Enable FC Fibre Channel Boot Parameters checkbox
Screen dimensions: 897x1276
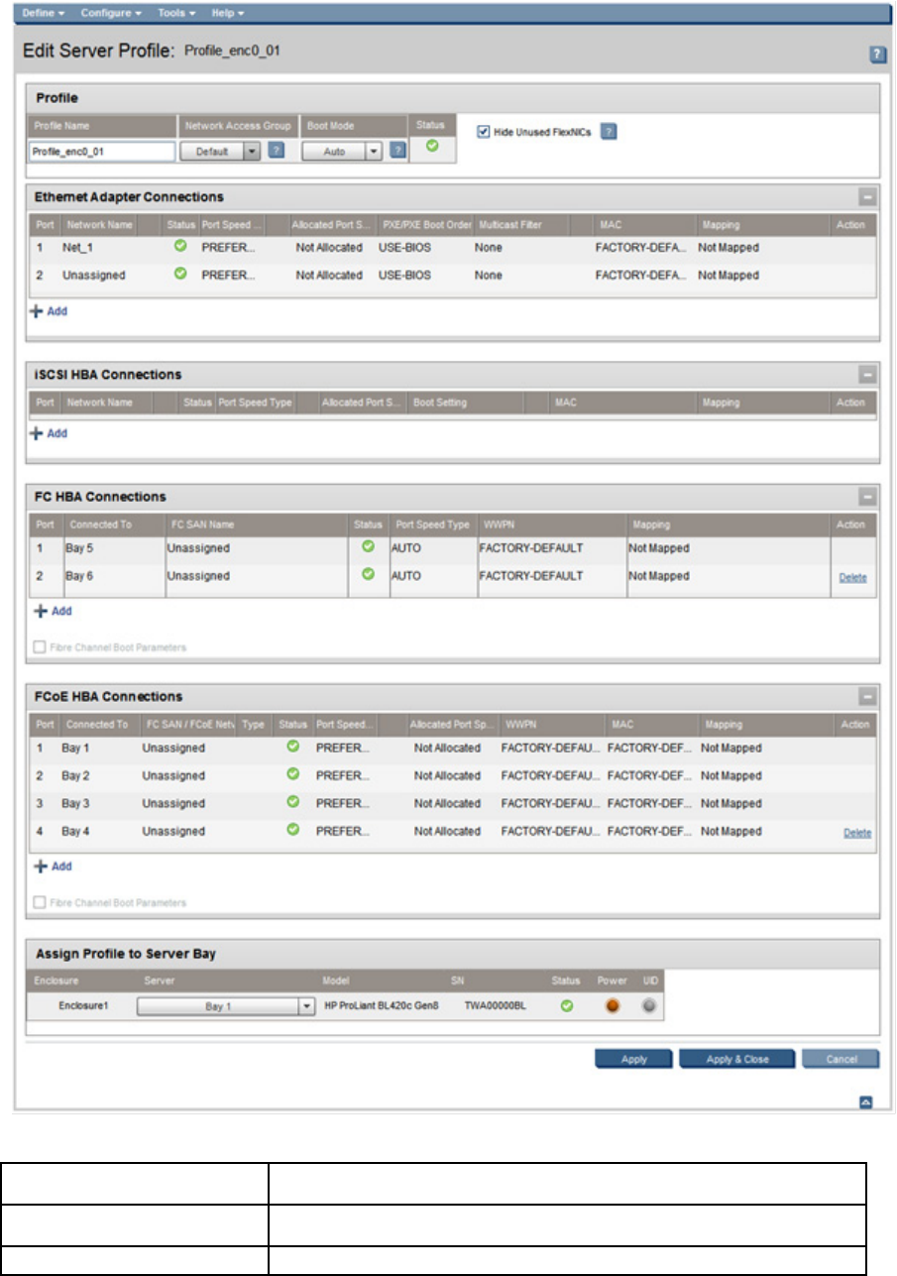(x=40, y=647)
